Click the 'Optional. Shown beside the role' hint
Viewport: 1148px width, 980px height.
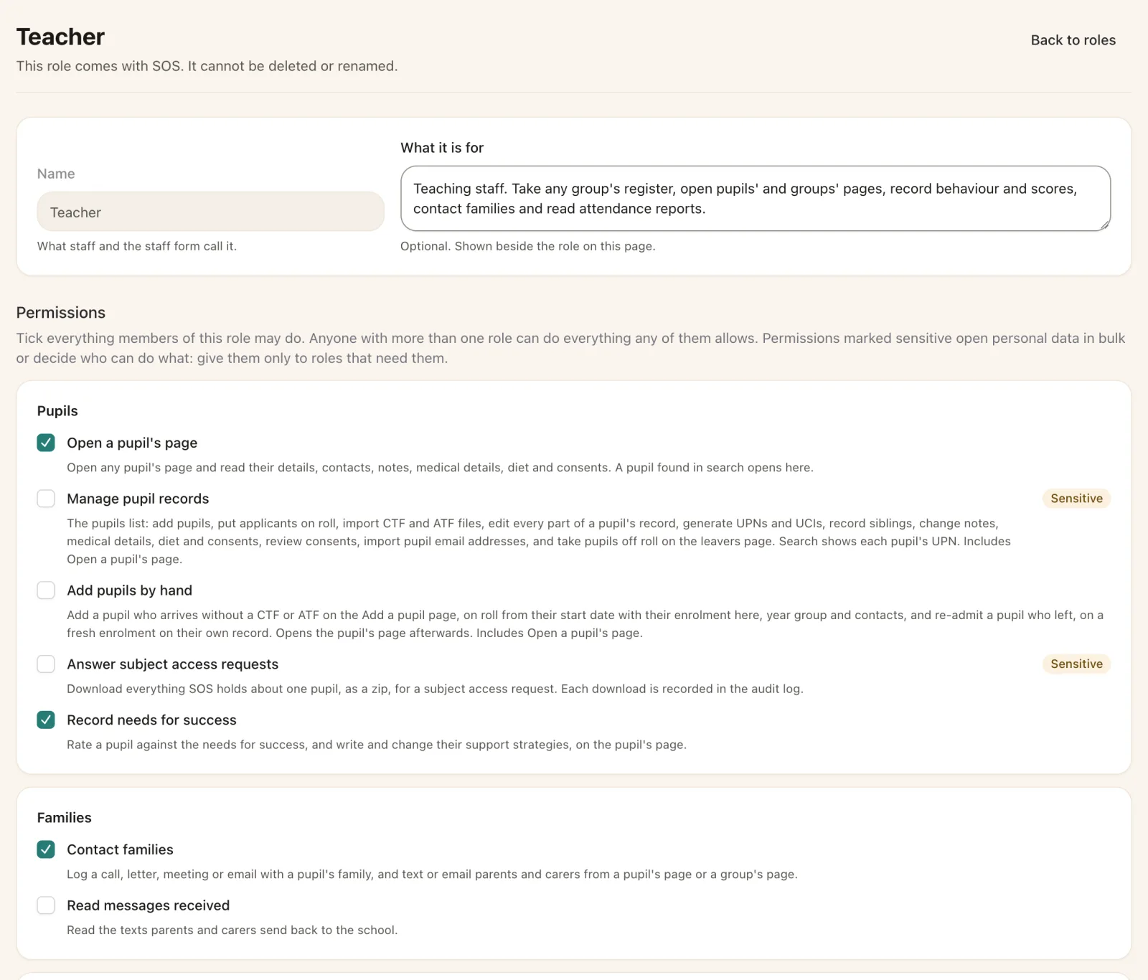(528, 246)
